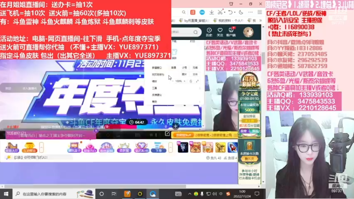Open the 'by月直播' bookmark tab
This screenshot has height=199, width=354.
click(x=194, y=20)
